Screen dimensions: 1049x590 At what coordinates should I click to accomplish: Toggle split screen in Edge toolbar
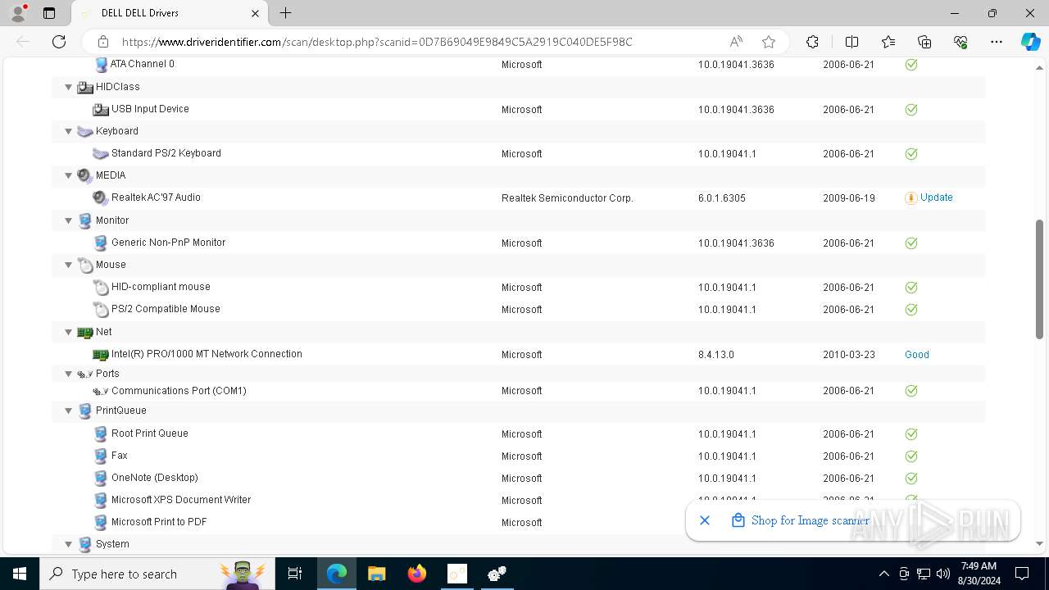[x=851, y=42]
